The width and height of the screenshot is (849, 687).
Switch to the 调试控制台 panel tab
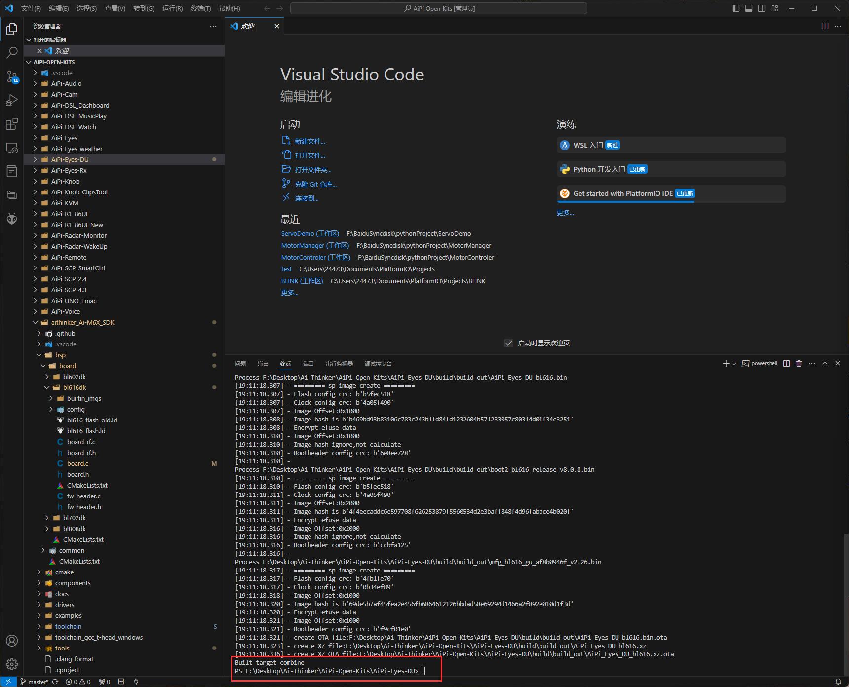[378, 364]
